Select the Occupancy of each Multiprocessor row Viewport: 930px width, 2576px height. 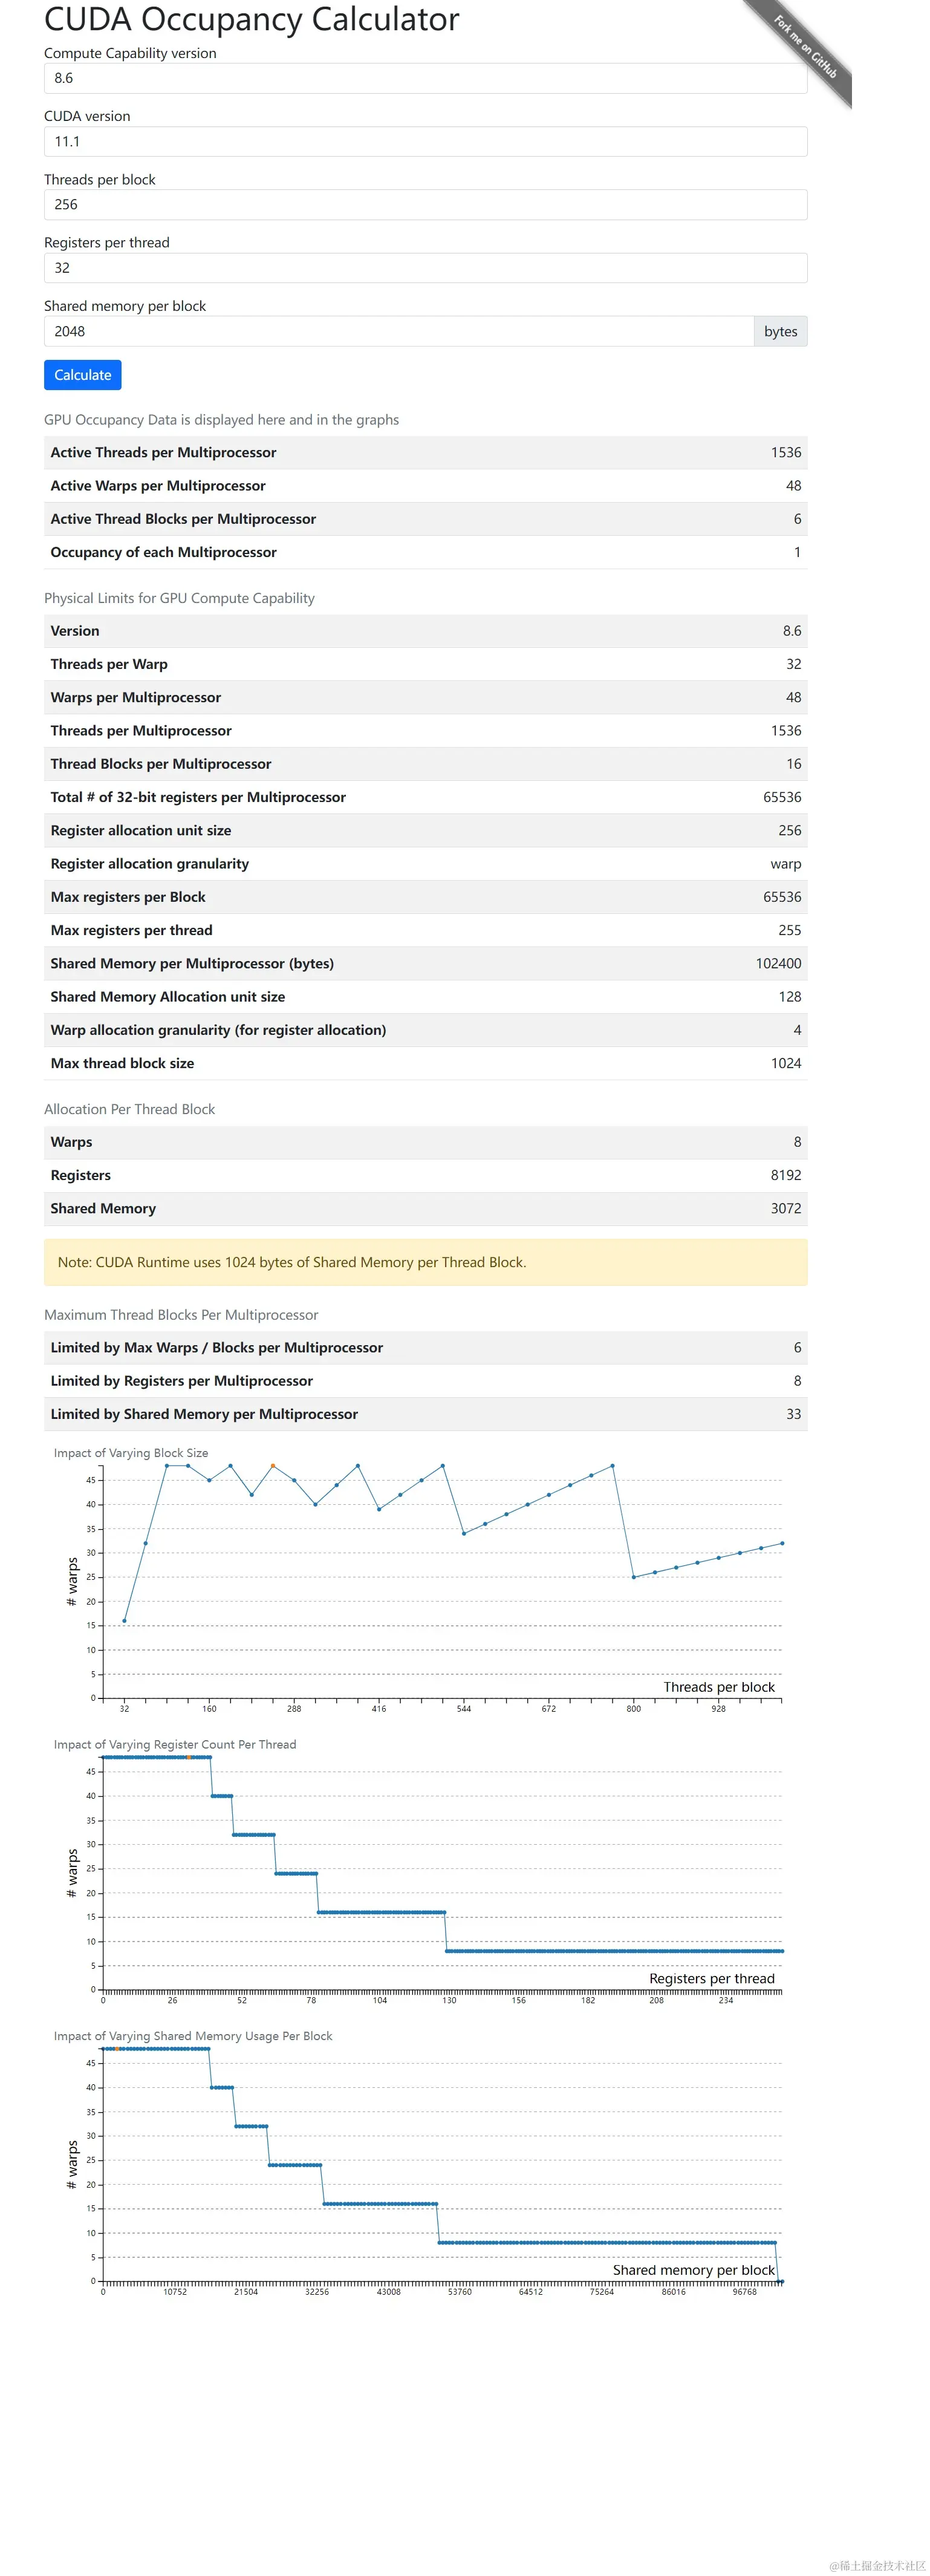(x=425, y=552)
